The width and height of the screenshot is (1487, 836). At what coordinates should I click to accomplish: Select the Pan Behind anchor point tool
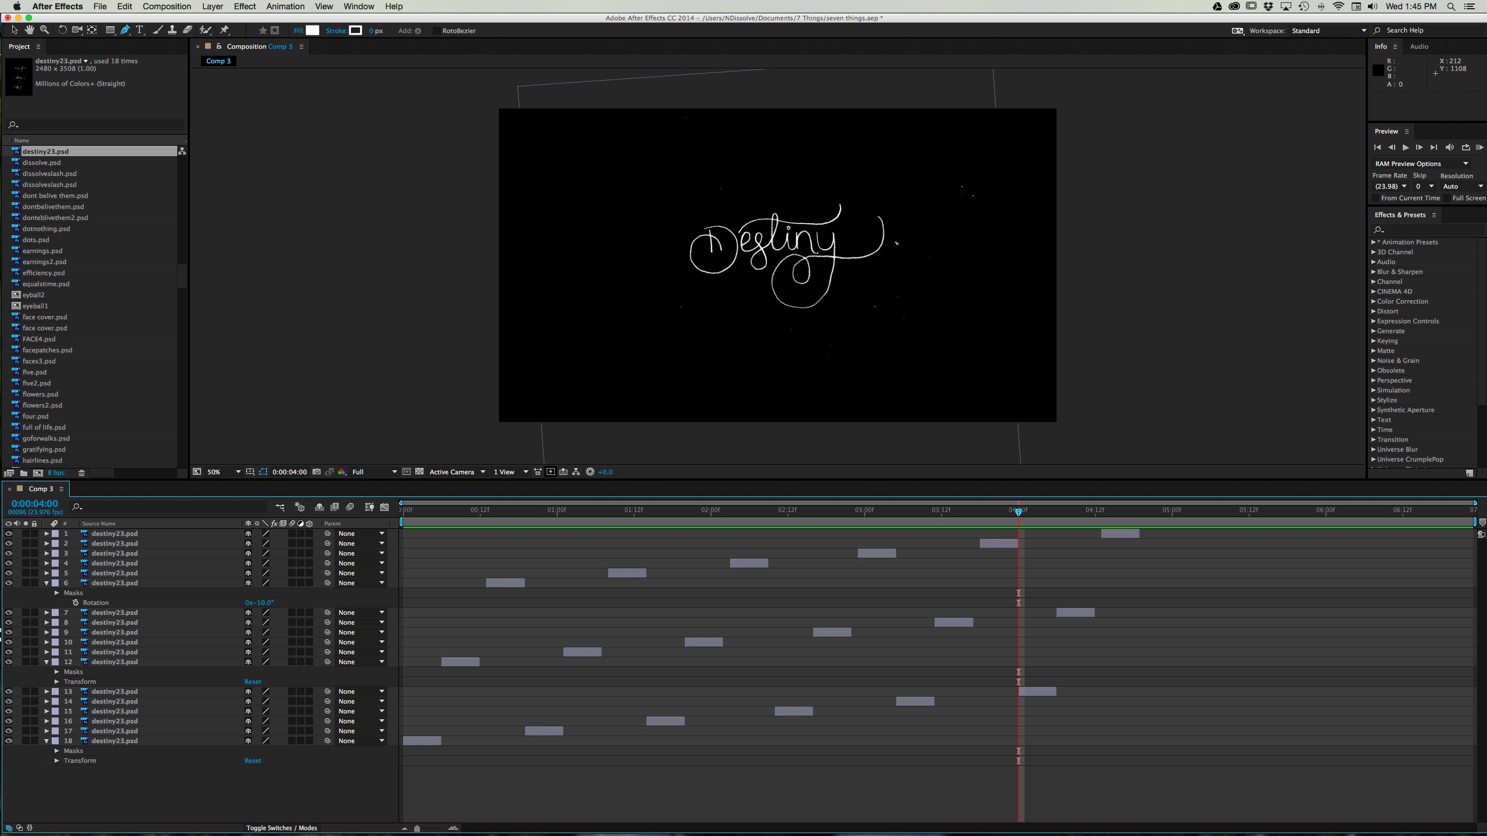coord(92,30)
